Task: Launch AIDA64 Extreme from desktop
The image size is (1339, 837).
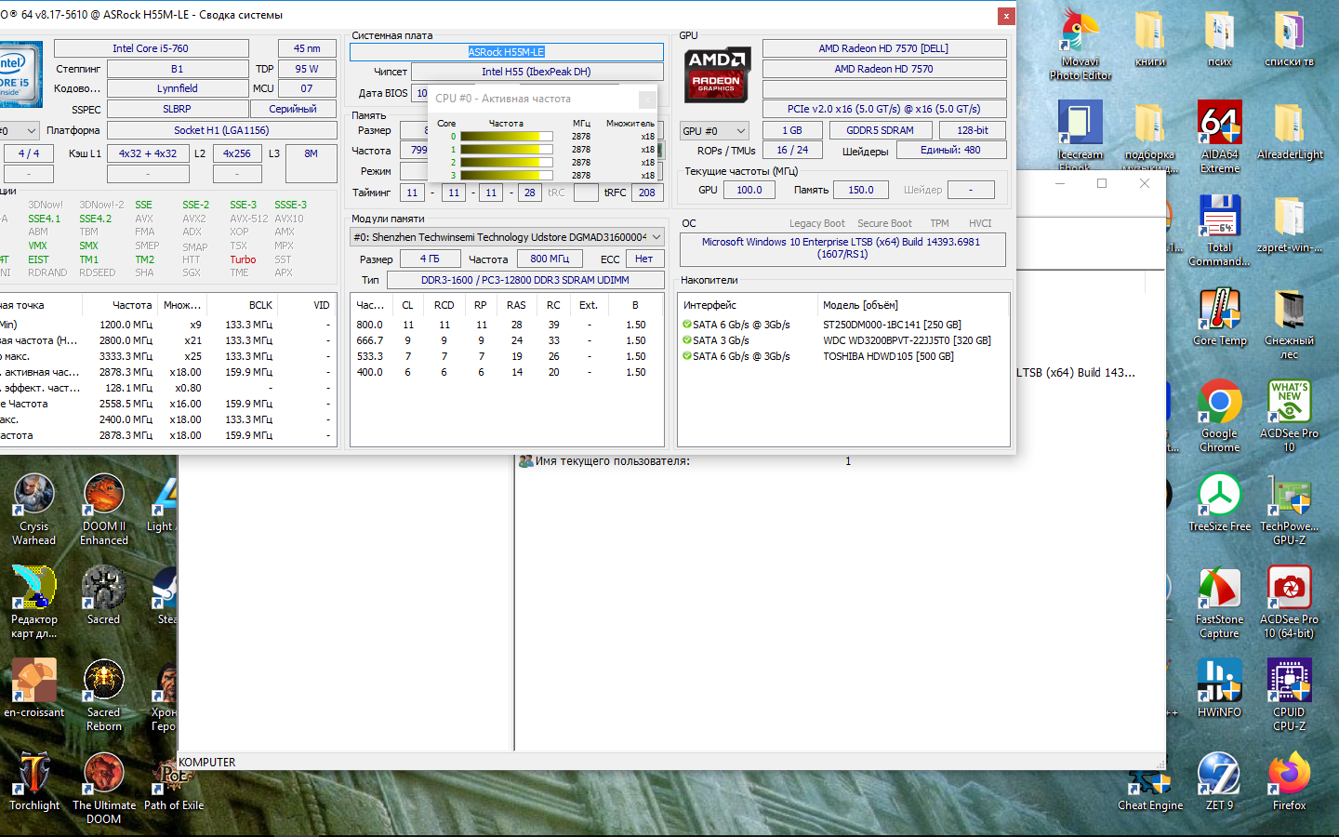Action: tap(1220, 137)
